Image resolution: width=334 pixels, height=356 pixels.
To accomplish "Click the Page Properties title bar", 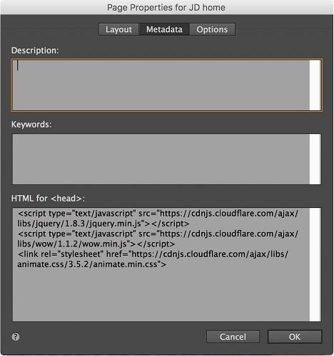I will [x=166, y=7].
